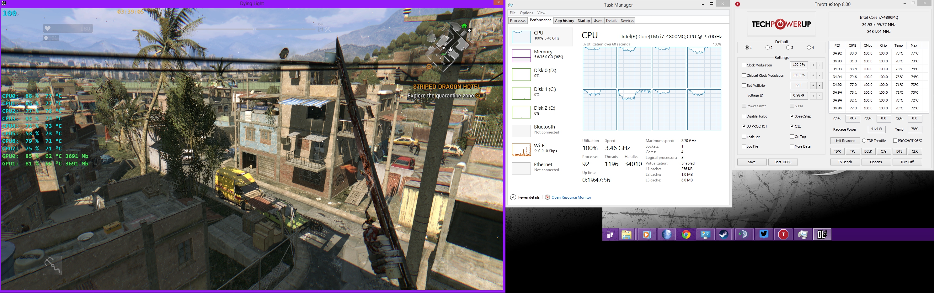The image size is (934, 293).
Task: Uncheck the BD PROCHOT option
Action: tap(744, 126)
